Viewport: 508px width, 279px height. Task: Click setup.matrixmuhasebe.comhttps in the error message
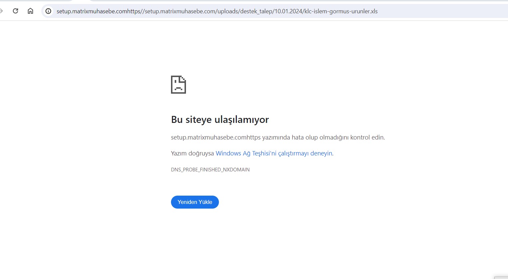[x=216, y=138]
